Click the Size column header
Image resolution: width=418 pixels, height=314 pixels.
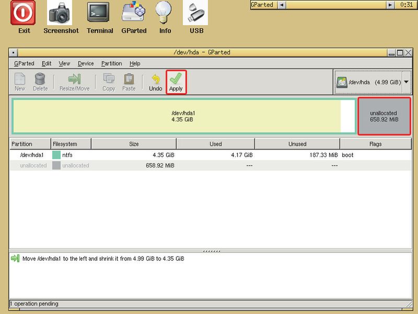(x=134, y=144)
